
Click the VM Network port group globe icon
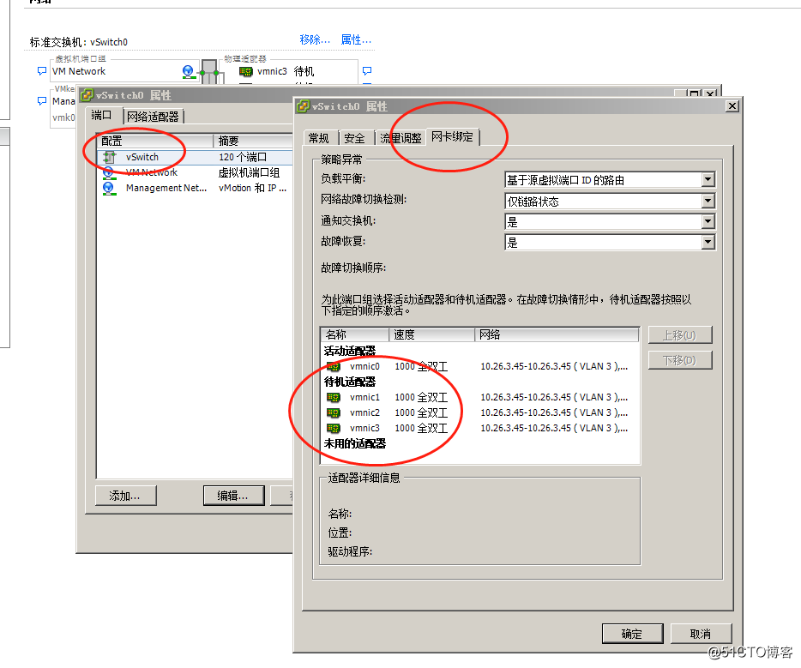click(x=108, y=172)
